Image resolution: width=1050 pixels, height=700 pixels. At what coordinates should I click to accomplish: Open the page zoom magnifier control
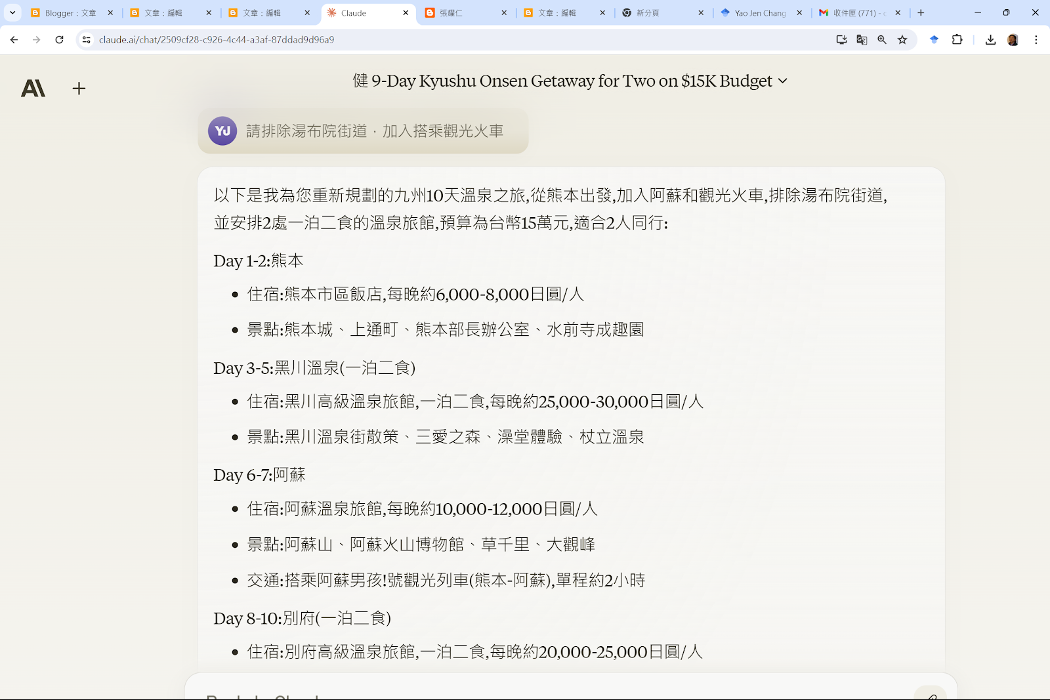pyautogui.click(x=882, y=40)
